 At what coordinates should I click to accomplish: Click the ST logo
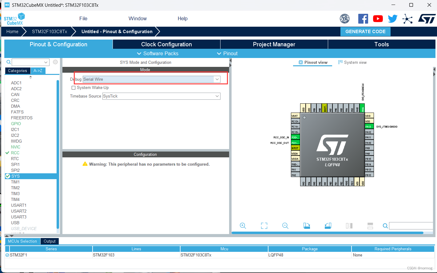click(427, 19)
